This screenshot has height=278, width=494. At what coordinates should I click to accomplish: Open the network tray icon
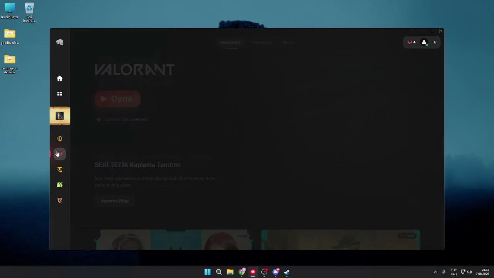463,272
